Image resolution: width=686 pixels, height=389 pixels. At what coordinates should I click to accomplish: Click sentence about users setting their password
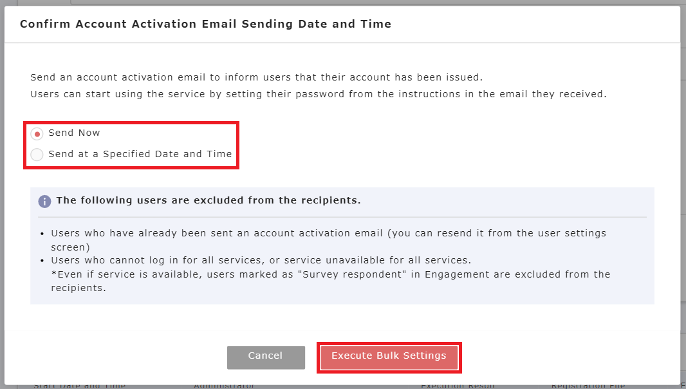[318, 94]
